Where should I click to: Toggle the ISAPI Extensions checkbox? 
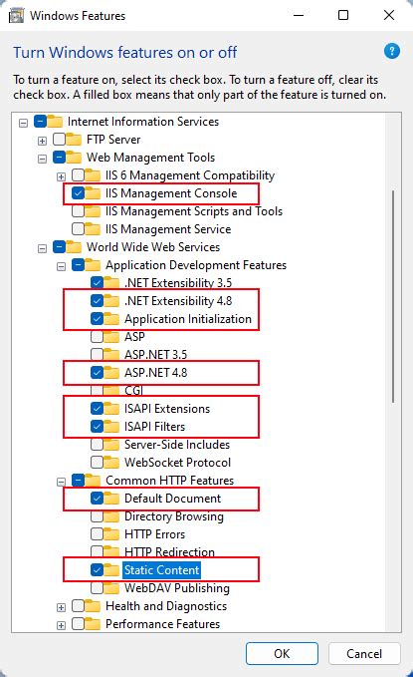[97, 409]
